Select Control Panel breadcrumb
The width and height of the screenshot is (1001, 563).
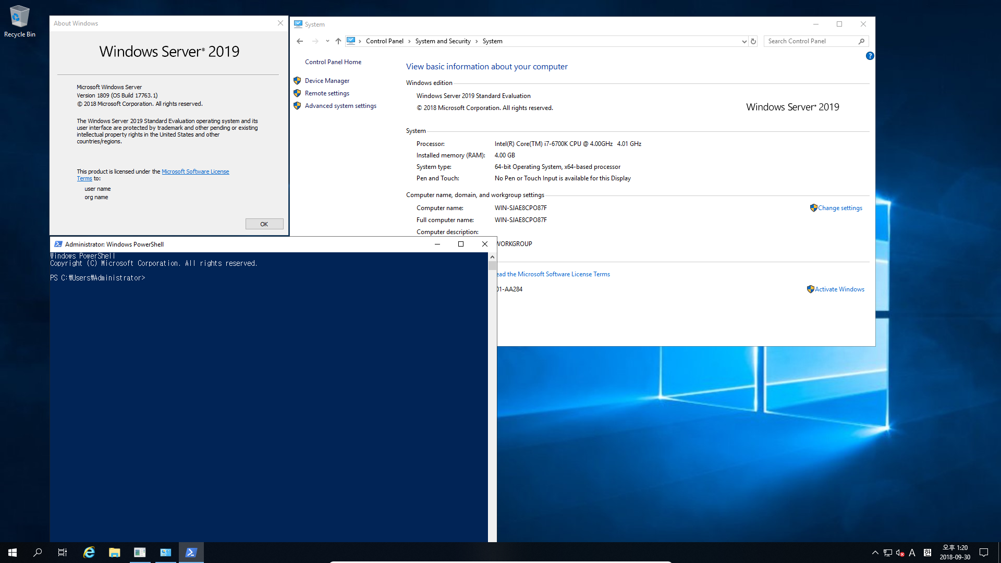385,41
